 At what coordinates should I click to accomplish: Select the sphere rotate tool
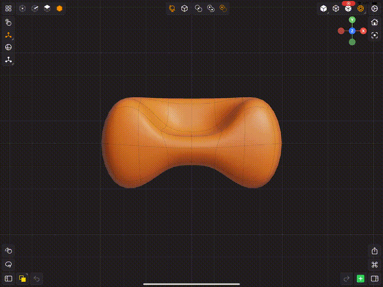coord(9,47)
